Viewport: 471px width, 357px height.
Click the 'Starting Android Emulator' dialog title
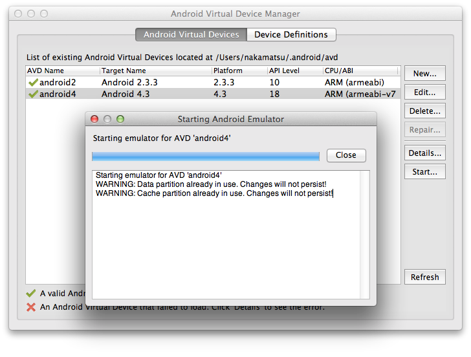(x=231, y=119)
